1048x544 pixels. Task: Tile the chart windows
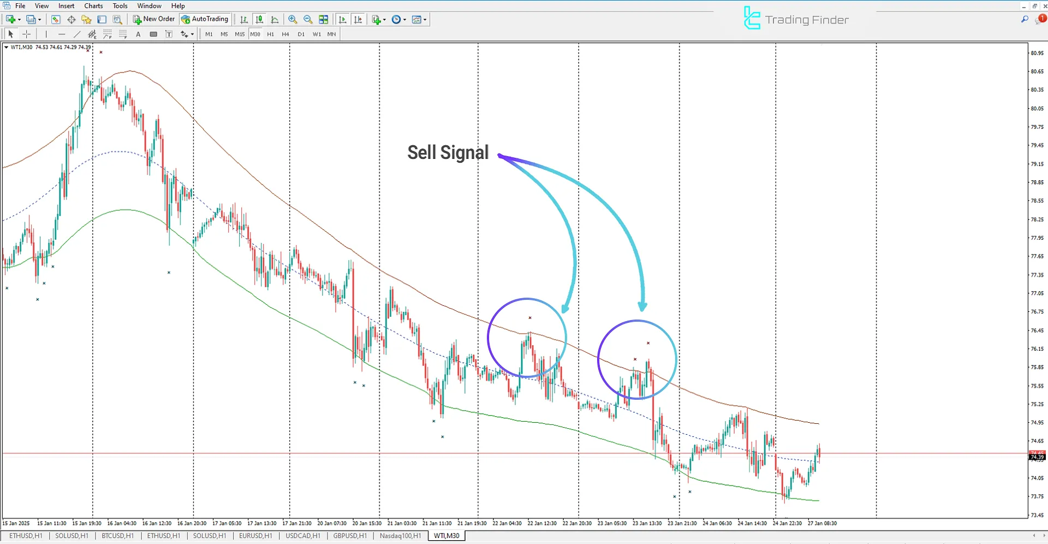pos(323,19)
